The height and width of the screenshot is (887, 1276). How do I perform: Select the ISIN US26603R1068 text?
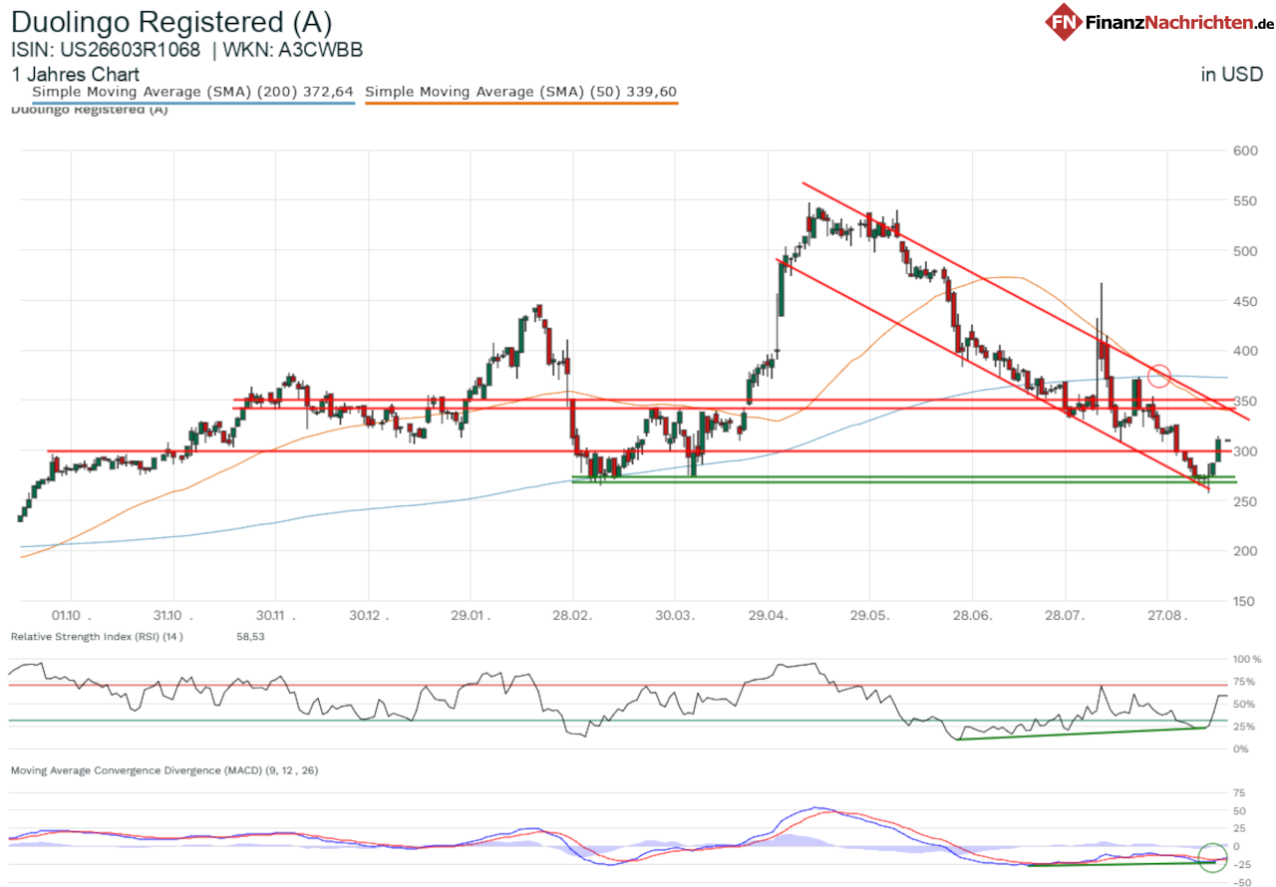106,49
